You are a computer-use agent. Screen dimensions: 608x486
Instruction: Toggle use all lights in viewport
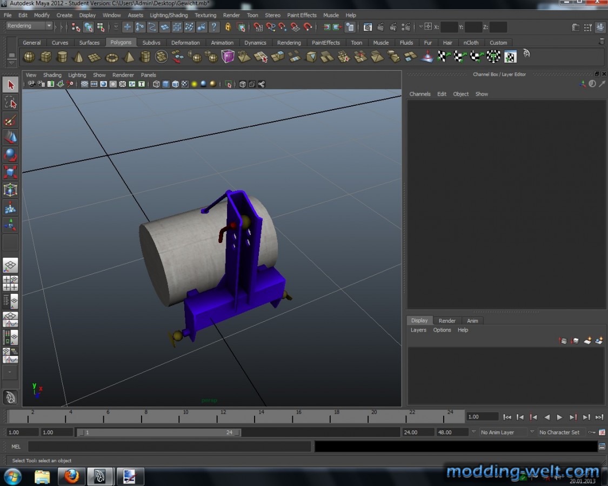[194, 84]
